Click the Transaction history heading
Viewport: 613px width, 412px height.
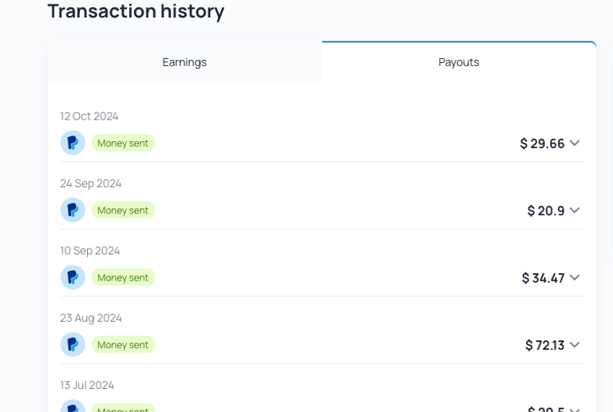pyautogui.click(x=136, y=11)
